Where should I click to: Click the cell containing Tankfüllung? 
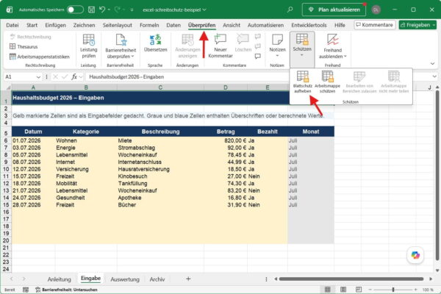(160, 184)
